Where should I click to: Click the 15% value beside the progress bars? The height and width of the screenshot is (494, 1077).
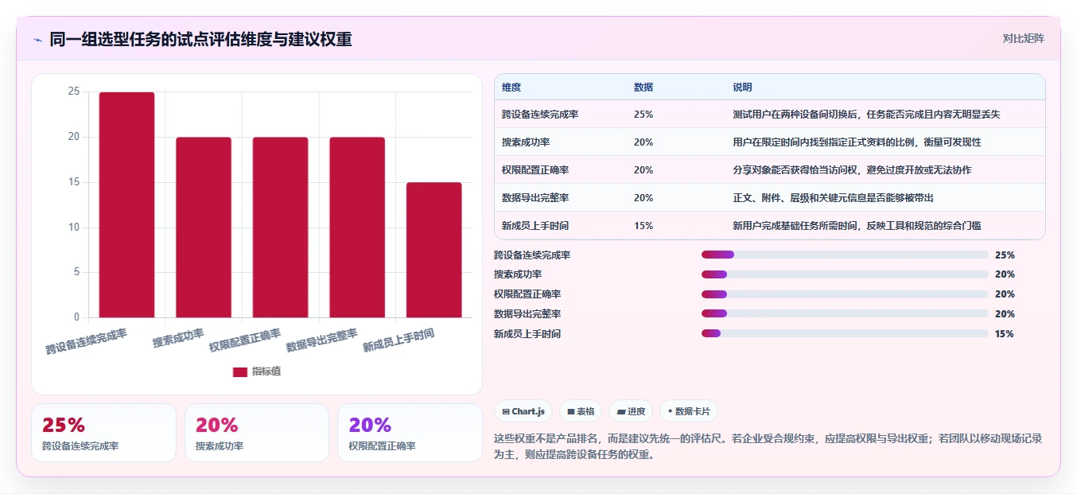(1005, 334)
